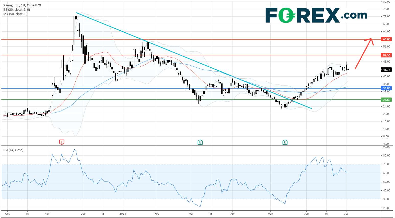Click the green earnings marker in May
This screenshot has height=218, width=395.
[285, 142]
